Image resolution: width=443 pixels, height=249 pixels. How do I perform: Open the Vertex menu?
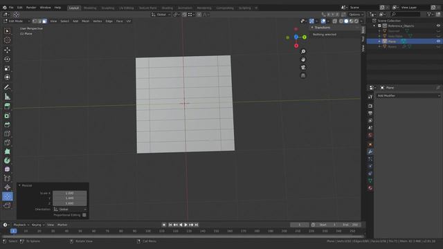click(x=98, y=21)
